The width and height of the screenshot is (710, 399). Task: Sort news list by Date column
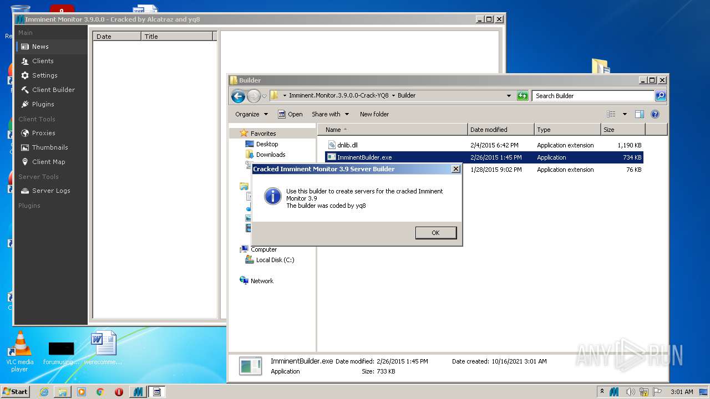(117, 37)
